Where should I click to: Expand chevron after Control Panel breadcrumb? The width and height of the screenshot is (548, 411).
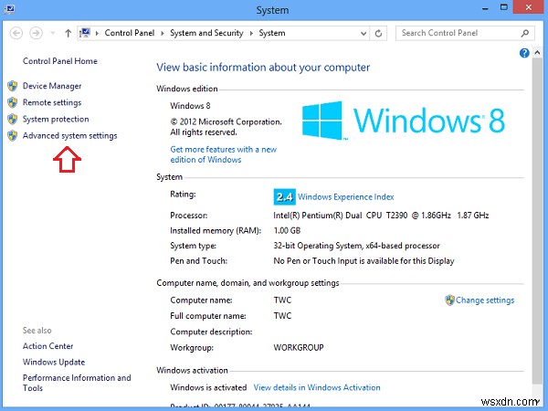tap(163, 33)
